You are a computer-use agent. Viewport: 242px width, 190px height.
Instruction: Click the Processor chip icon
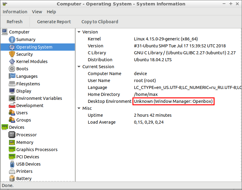tap(12, 135)
